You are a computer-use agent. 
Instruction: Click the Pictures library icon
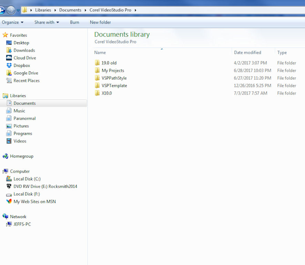pyautogui.click(x=9, y=126)
